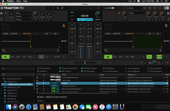170x111 pixels.
Task: Toggle the orange speaker icon in header
Action: point(58,8)
